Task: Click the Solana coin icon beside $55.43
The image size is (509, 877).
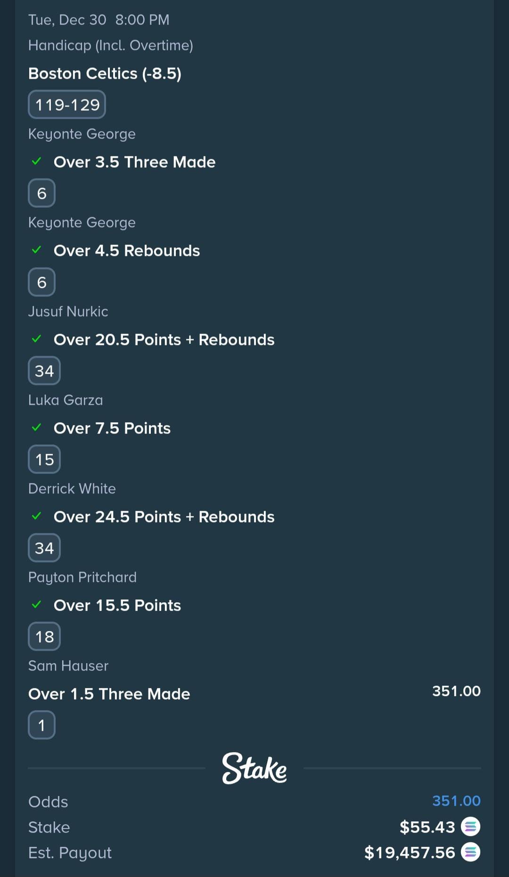Action: [470, 827]
